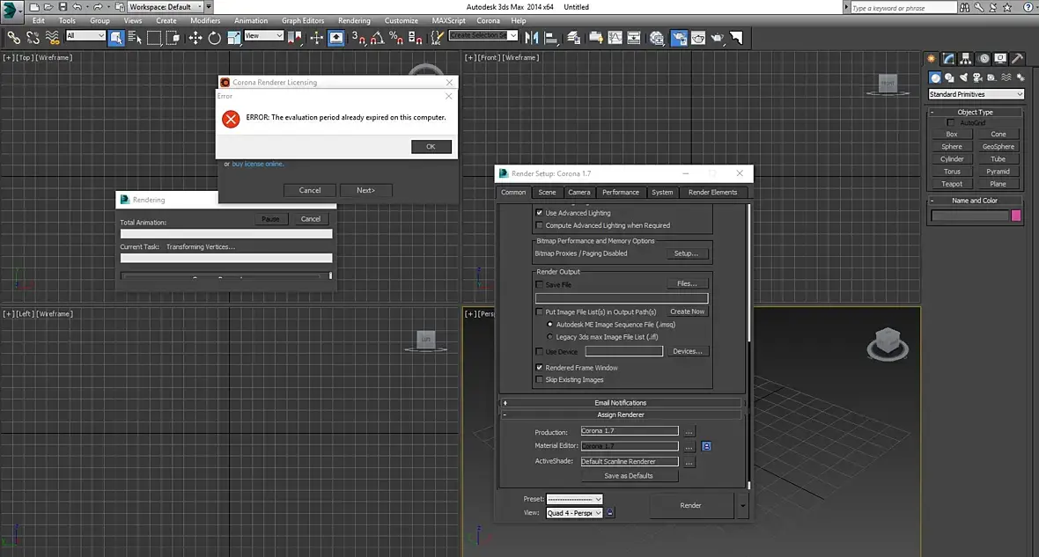This screenshot has height=557, width=1039.
Task: Click the Render Setup teapot icon
Action: [679, 38]
